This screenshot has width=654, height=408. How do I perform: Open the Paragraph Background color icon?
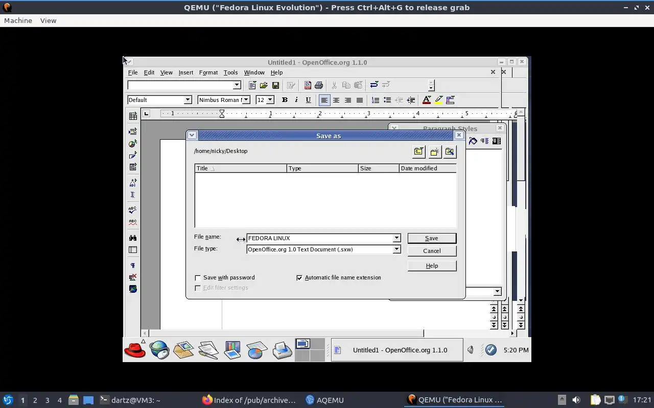(x=450, y=100)
